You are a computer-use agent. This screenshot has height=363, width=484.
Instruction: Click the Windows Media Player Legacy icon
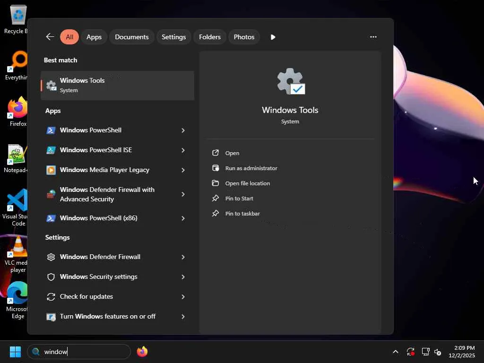[x=51, y=170]
